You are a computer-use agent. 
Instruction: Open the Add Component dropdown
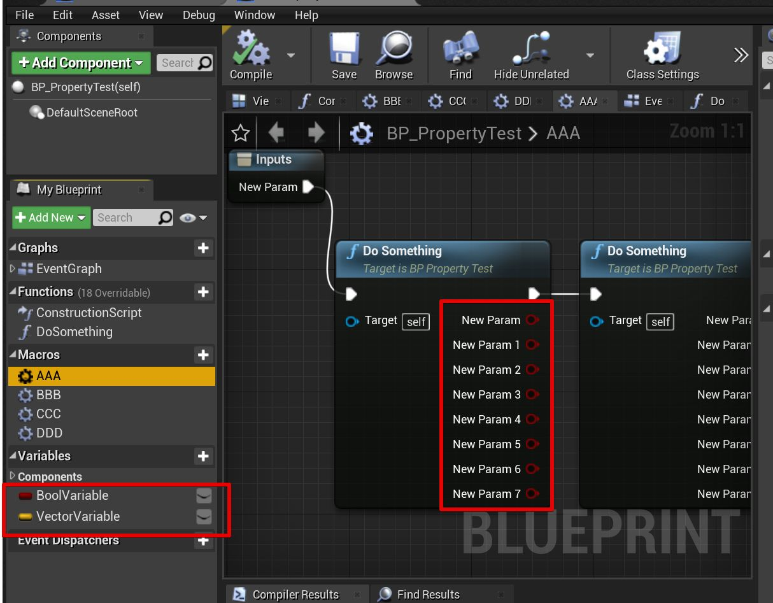tap(80, 63)
